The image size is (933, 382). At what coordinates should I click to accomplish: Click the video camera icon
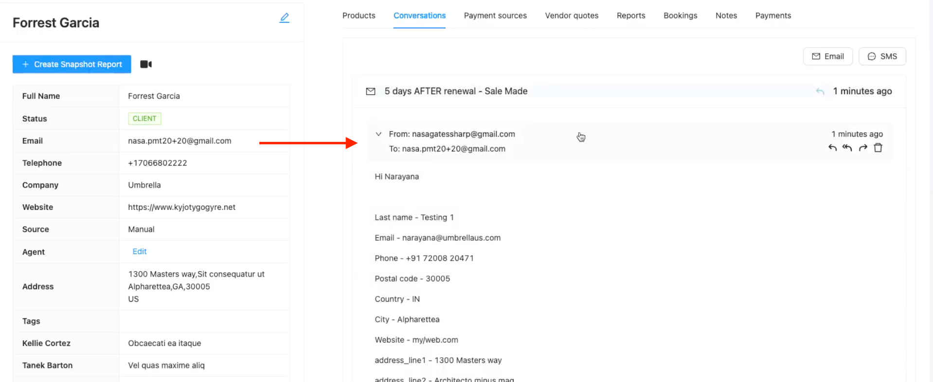pos(146,64)
